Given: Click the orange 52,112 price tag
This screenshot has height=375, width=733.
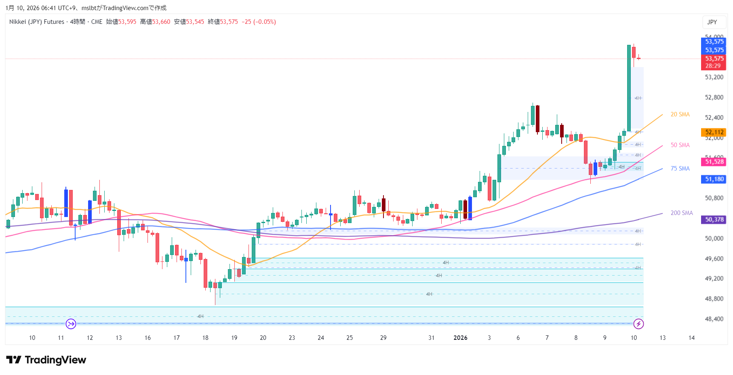Looking at the screenshot, I should click(714, 132).
